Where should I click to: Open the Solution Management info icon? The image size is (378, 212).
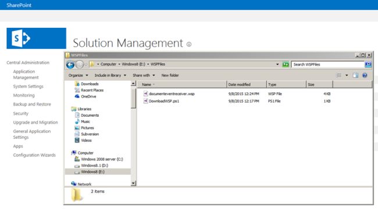tap(189, 44)
